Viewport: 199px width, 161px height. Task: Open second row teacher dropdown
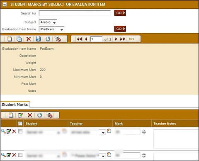[x=103, y=156]
